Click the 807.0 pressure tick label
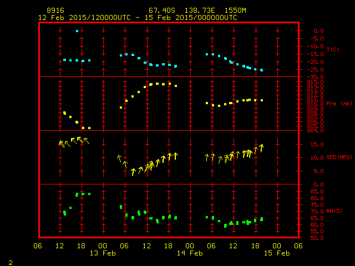 316,117
